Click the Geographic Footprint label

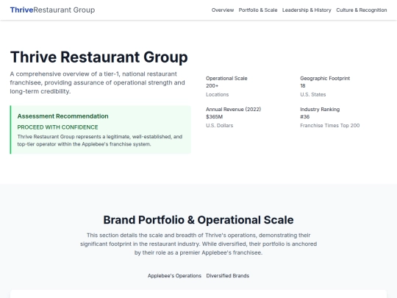[325, 78]
